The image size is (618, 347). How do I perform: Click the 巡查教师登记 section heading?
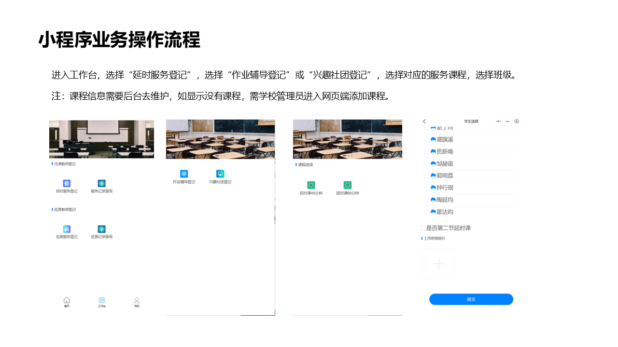click(x=65, y=210)
